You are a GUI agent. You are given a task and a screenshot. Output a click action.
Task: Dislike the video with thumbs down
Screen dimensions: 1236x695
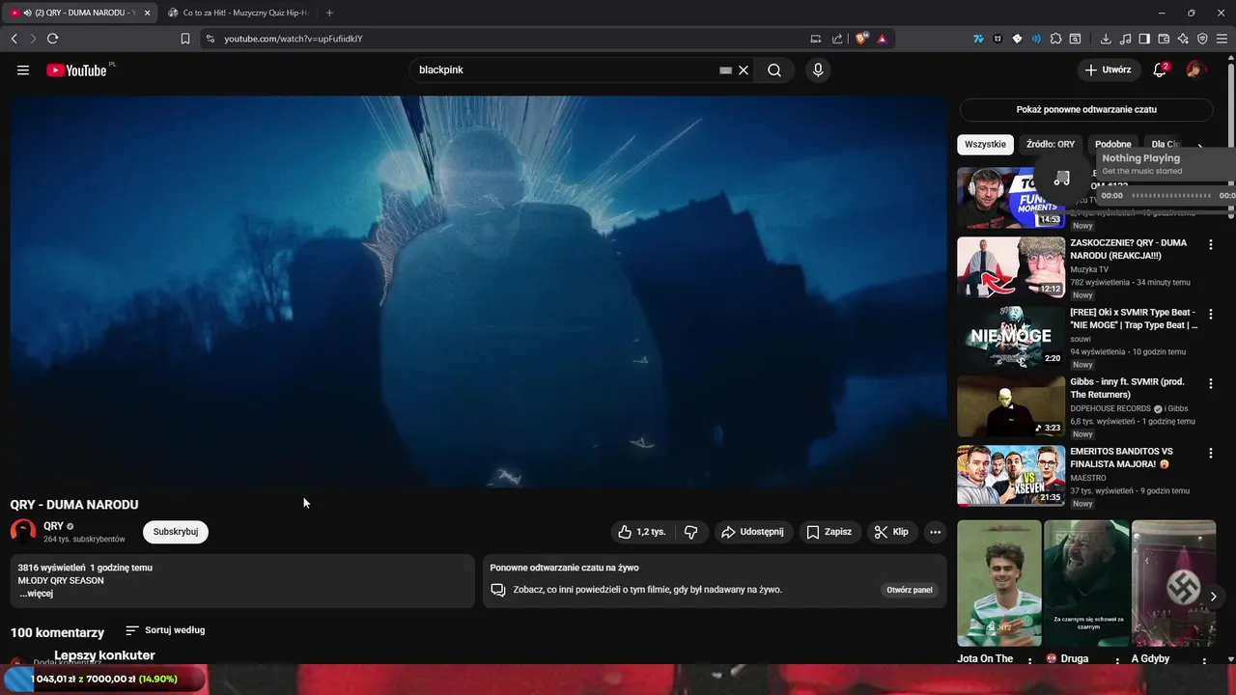click(x=690, y=532)
